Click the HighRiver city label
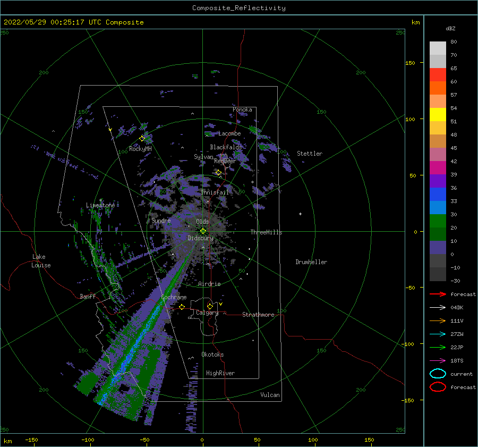This screenshot has height=447, width=478. pyautogui.click(x=220, y=373)
